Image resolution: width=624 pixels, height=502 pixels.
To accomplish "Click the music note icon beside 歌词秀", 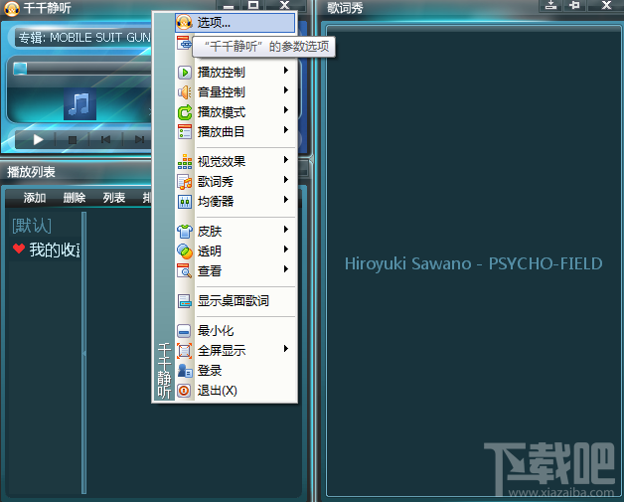I will tap(184, 182).
